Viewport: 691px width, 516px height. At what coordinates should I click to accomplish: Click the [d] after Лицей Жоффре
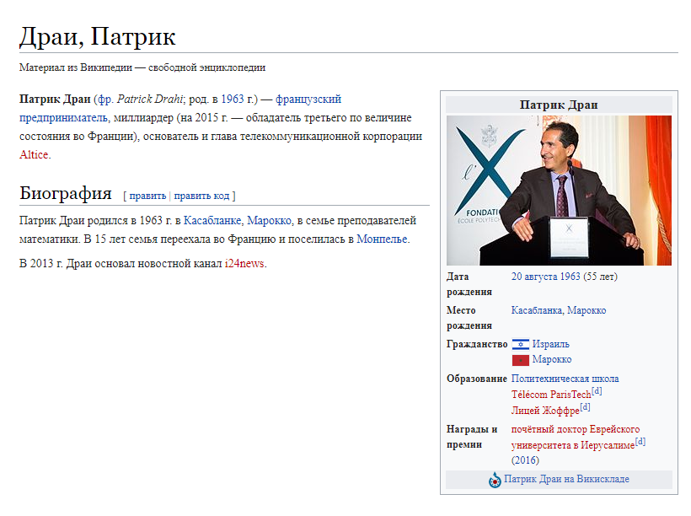585,407
